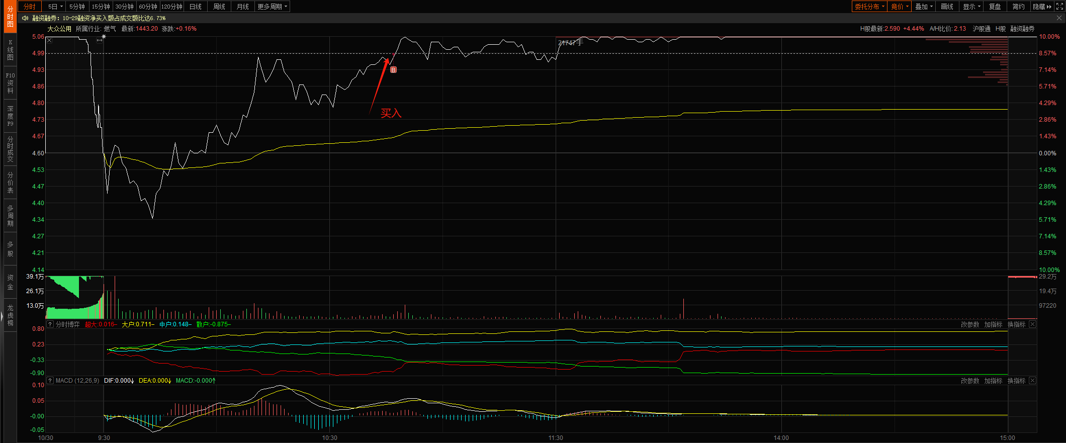Click the A/H比价: 2.13 value
Viewport: 1066px width, 443px height.
click(948, 29)
